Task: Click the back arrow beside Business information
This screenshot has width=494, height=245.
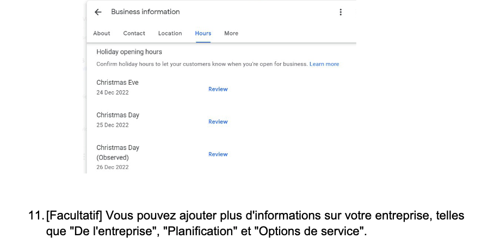Action: (98, 12)
